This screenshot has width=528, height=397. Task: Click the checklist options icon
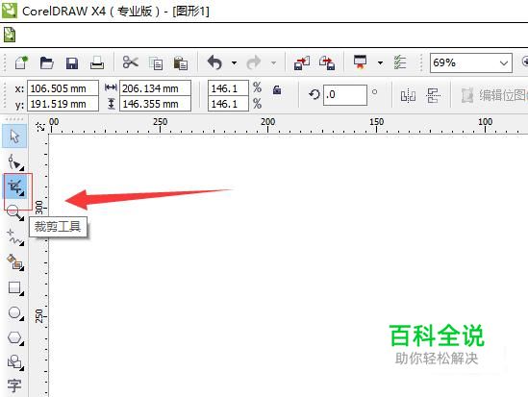click(400, 62)
